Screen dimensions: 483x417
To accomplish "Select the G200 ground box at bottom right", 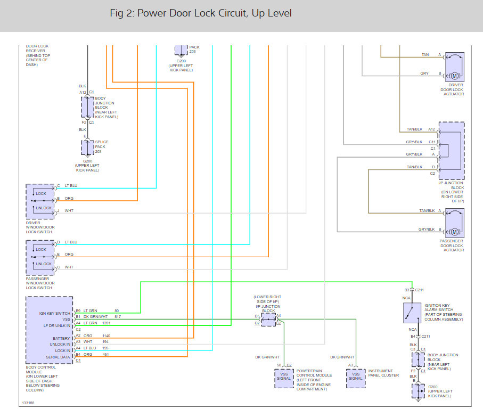I will coord(419,391).
